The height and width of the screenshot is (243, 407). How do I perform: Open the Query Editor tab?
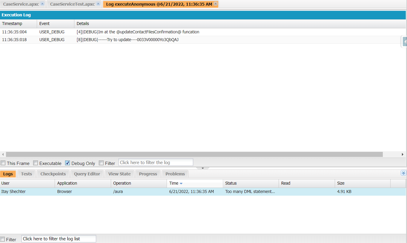87,174
